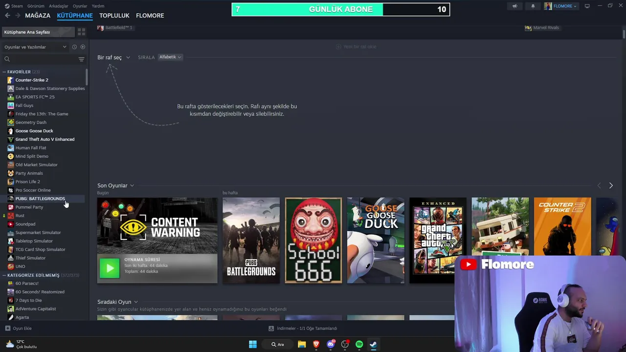626x352 pixels.
Task: Open Bir raf seç dropdown
Action: click(x=113, y=57)
